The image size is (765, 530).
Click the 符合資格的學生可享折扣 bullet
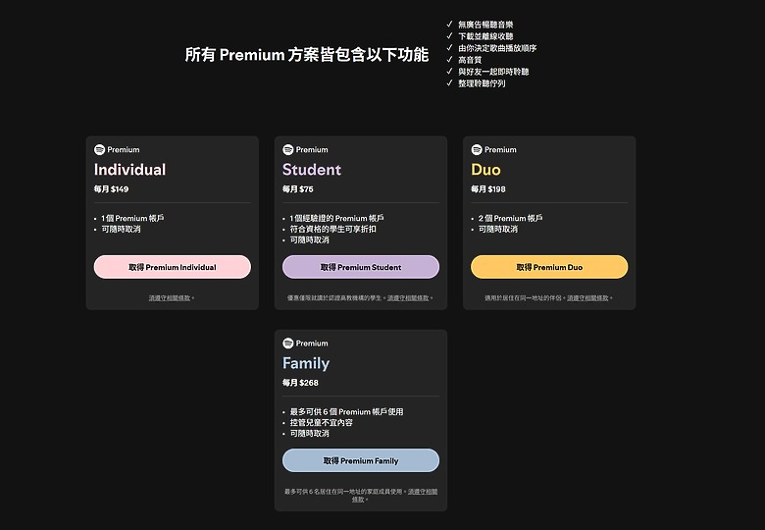tap(332, 229)
